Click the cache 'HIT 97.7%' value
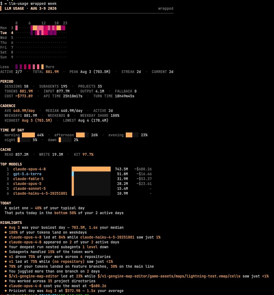Viewport: 274px width, 295px height. tap(84, 154)
